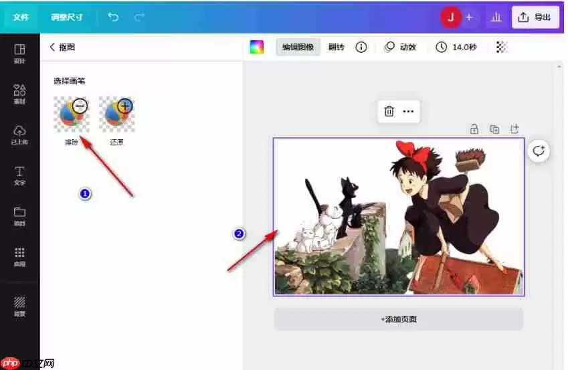The image size is (568, 370).
Task: Click the add-page icon above canvas
Action: click(x=514, y=128)
